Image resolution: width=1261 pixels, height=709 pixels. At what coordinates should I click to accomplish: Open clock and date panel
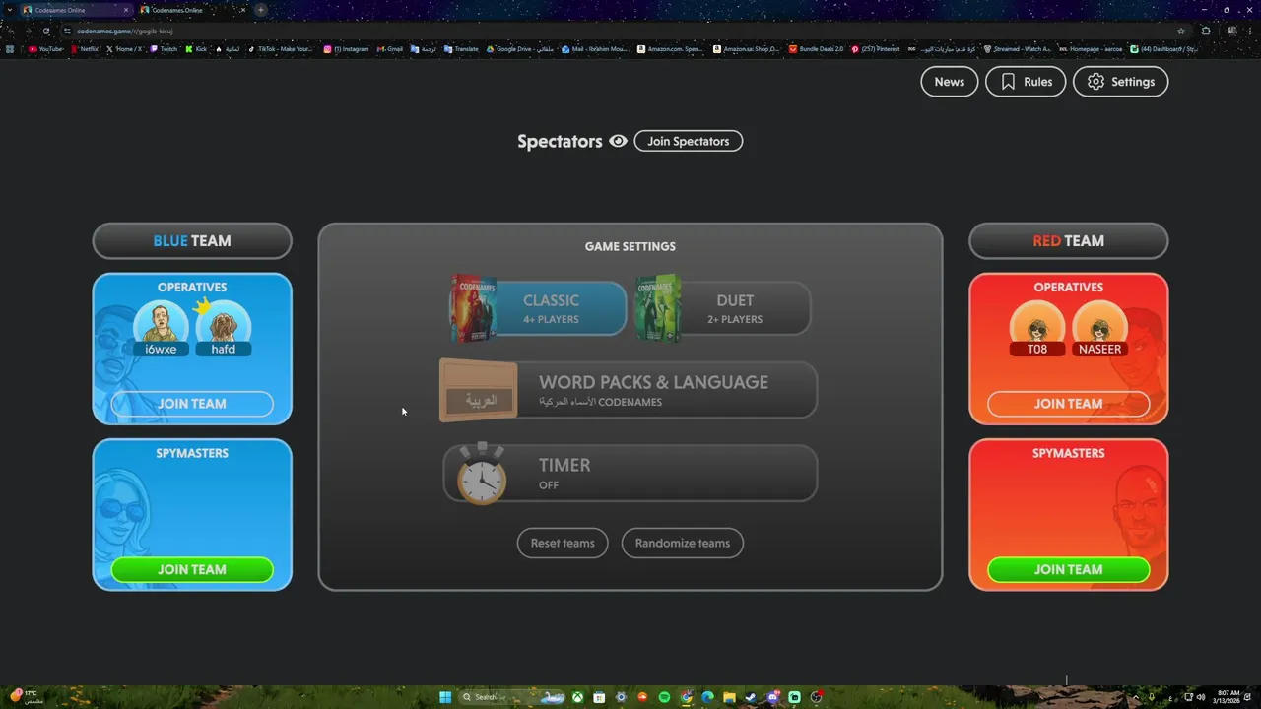(x=1228, y=697)
